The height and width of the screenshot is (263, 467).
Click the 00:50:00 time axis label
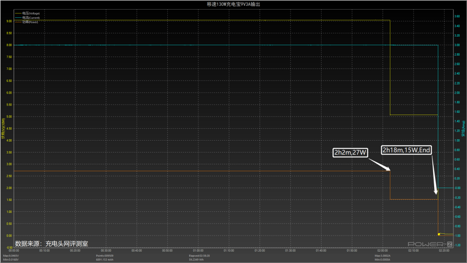click(x=167, y=251)
